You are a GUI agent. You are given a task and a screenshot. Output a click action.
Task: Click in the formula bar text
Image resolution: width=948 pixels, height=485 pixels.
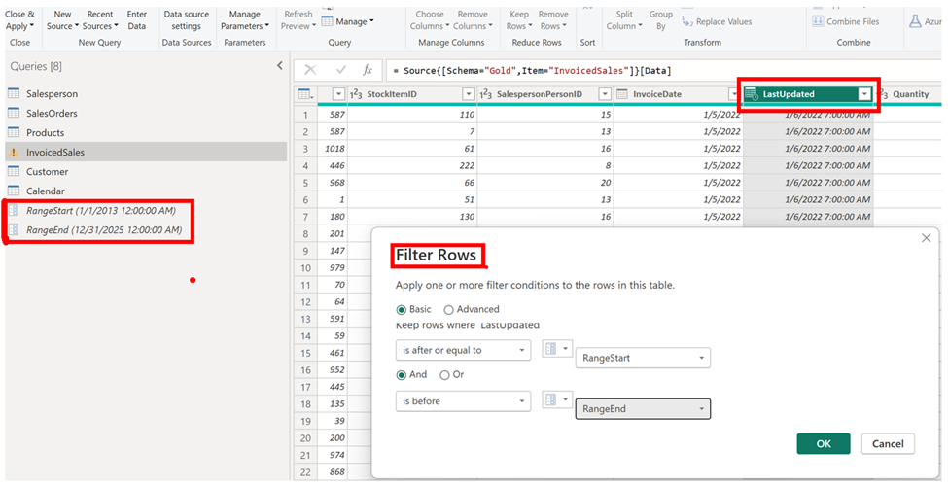click(532, 71)
